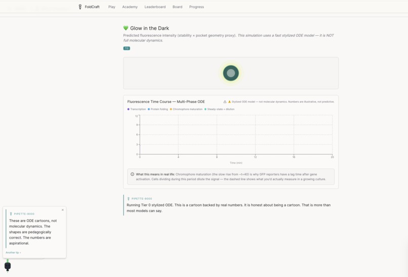Viewport: 408px width, 277px height.
Task: Click the FoldCraft brand name
Action: [x=92, y=7]
